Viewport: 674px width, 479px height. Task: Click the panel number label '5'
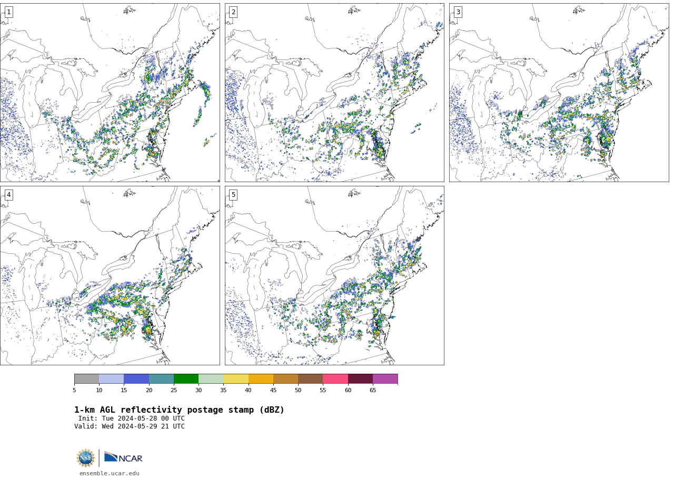point(233,195)
